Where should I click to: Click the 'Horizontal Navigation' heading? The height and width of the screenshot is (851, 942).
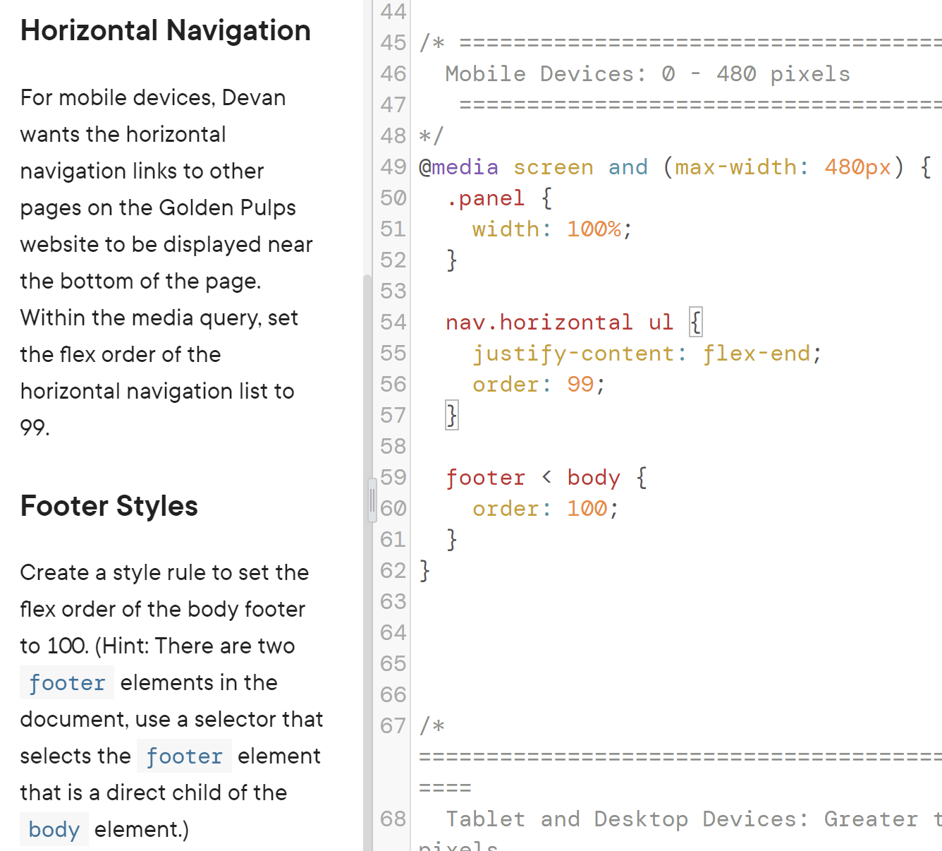[x=165, y=30]
